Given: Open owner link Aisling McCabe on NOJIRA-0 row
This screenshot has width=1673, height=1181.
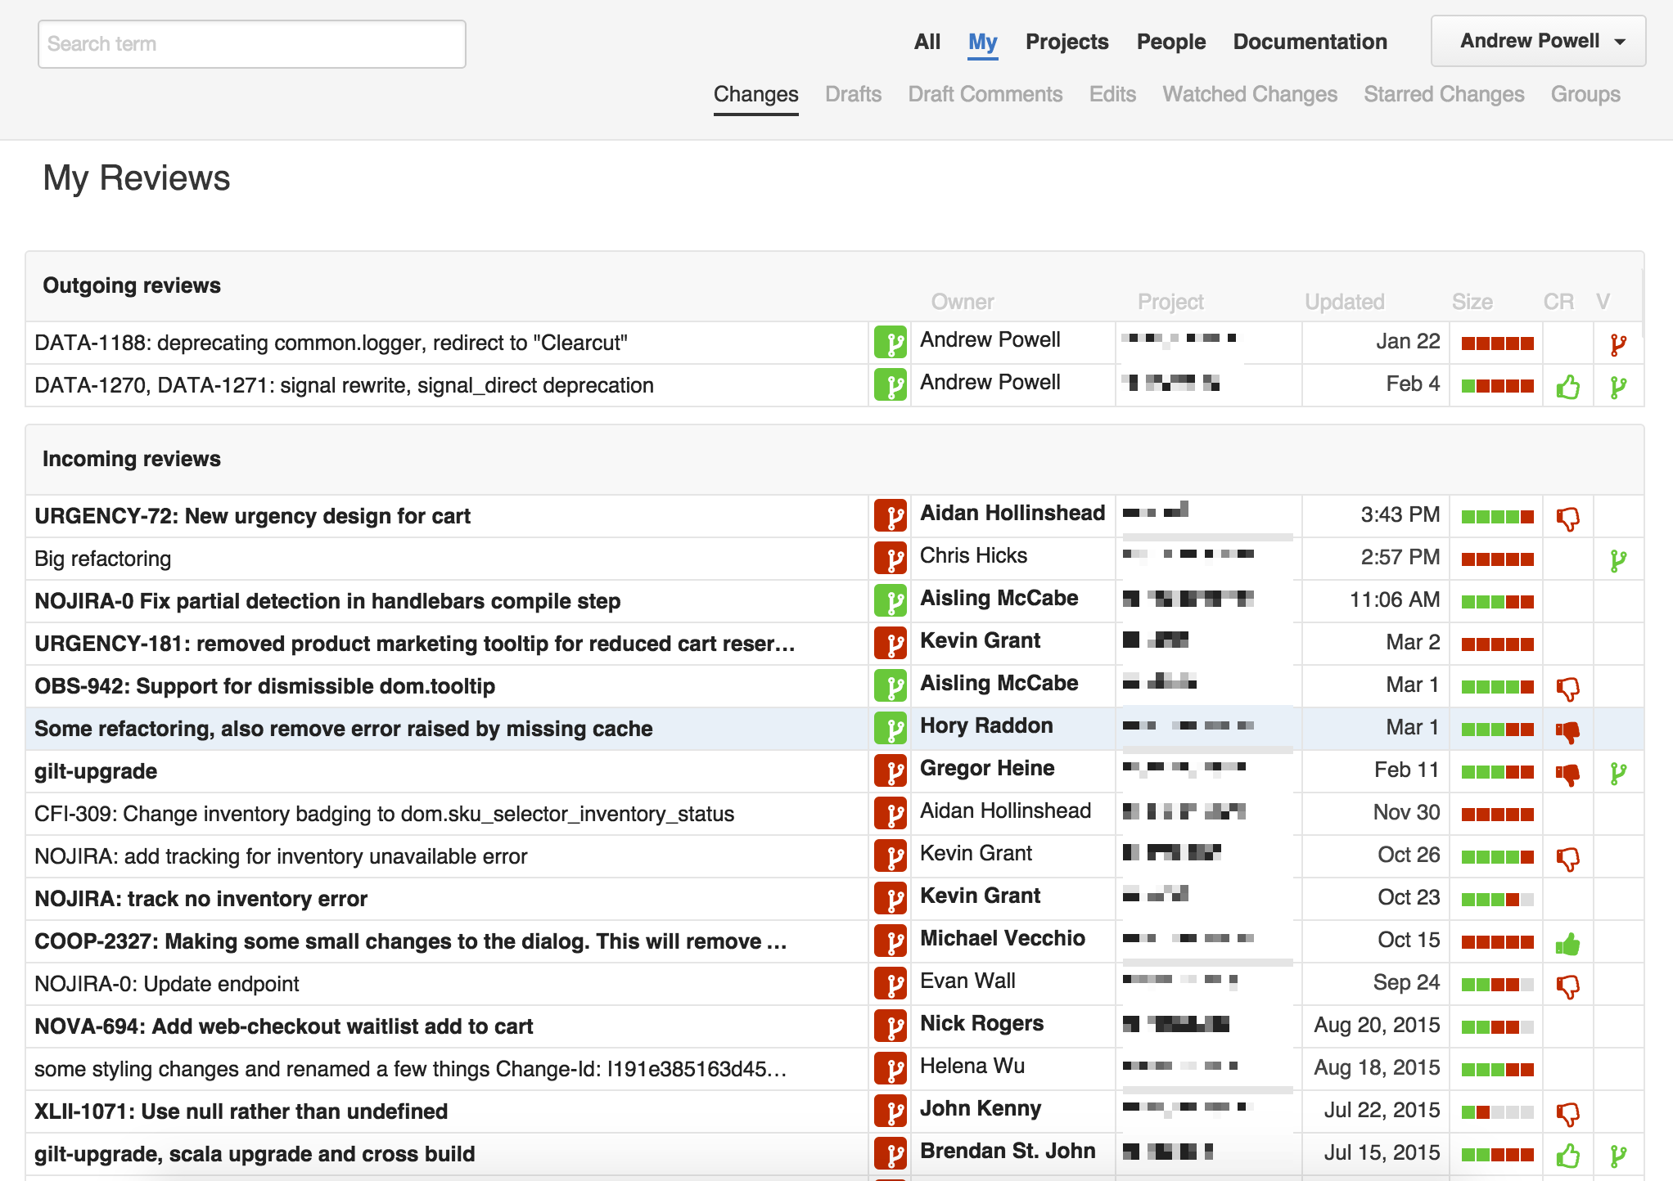Looking at the screenshot, I should (999, 598).
